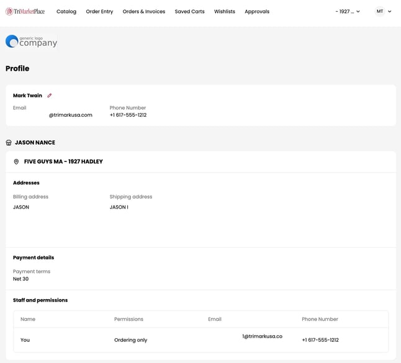
Task: Click the profile phone number under Mark Twain
Action: point(128,115)
